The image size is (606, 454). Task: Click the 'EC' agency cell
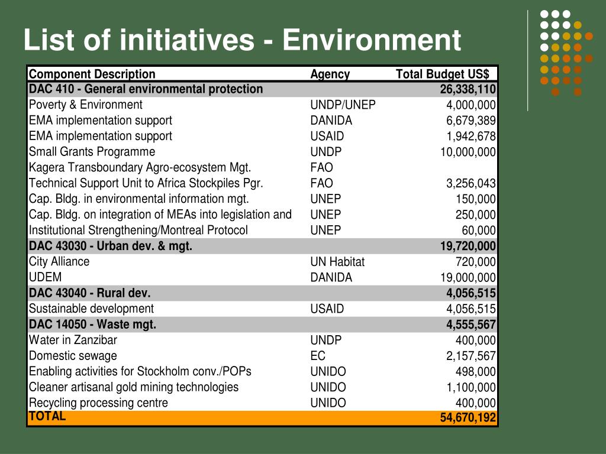pos(318,356)
